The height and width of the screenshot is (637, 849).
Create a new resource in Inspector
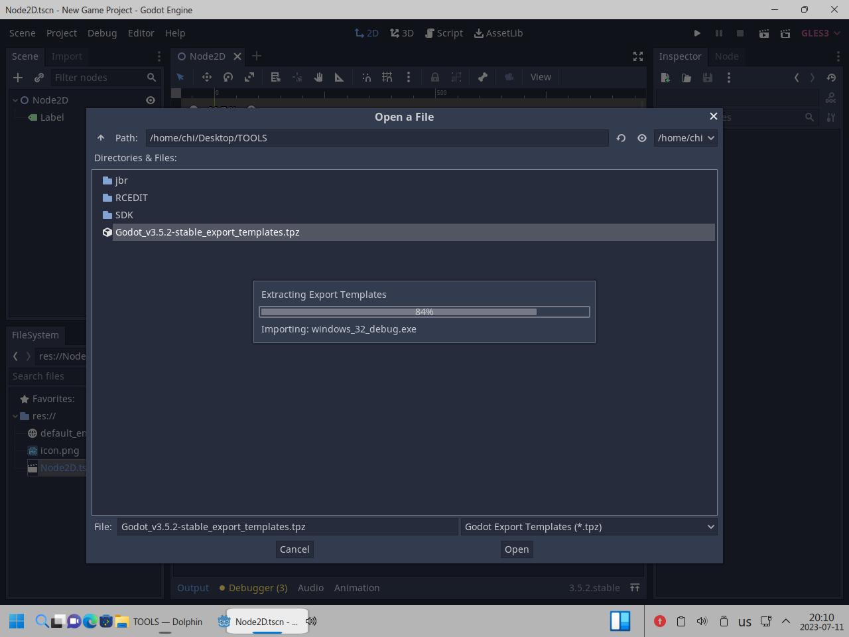coord(665,78)
